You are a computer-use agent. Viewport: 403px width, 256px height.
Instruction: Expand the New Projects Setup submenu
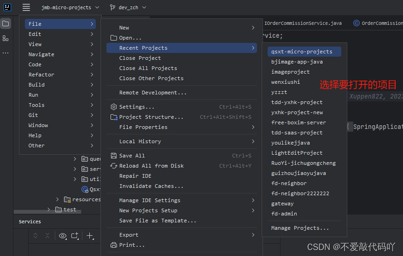[182, 210]
